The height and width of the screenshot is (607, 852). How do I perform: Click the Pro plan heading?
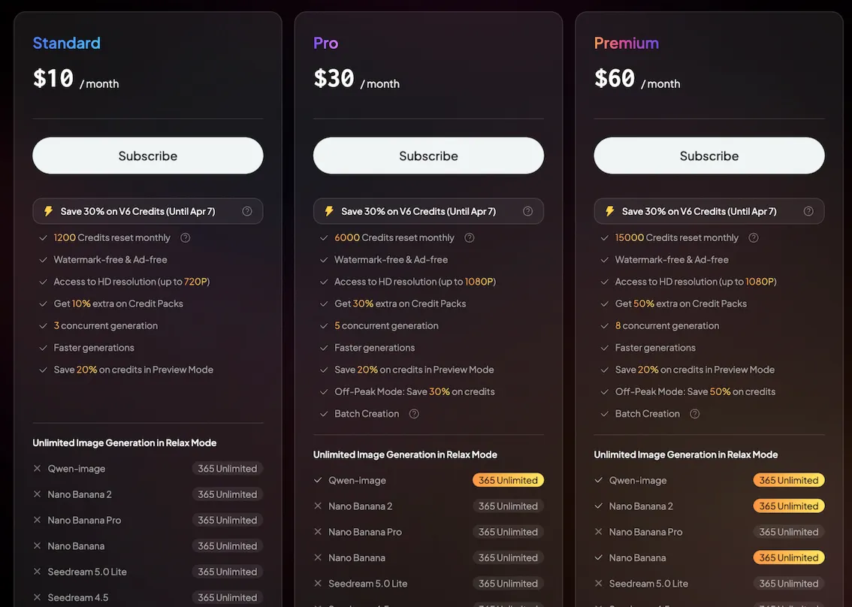click(326, 43)
